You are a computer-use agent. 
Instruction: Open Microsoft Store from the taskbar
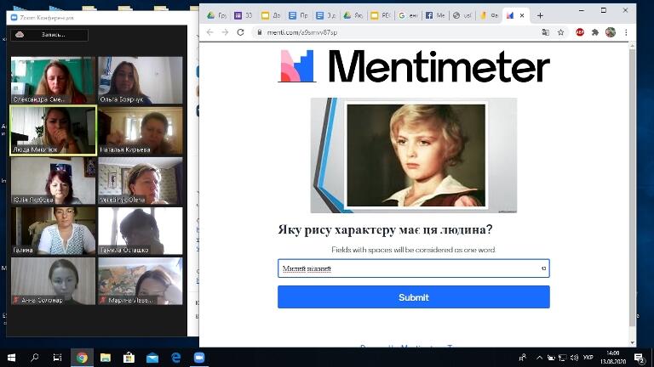(x=129, y=358)
